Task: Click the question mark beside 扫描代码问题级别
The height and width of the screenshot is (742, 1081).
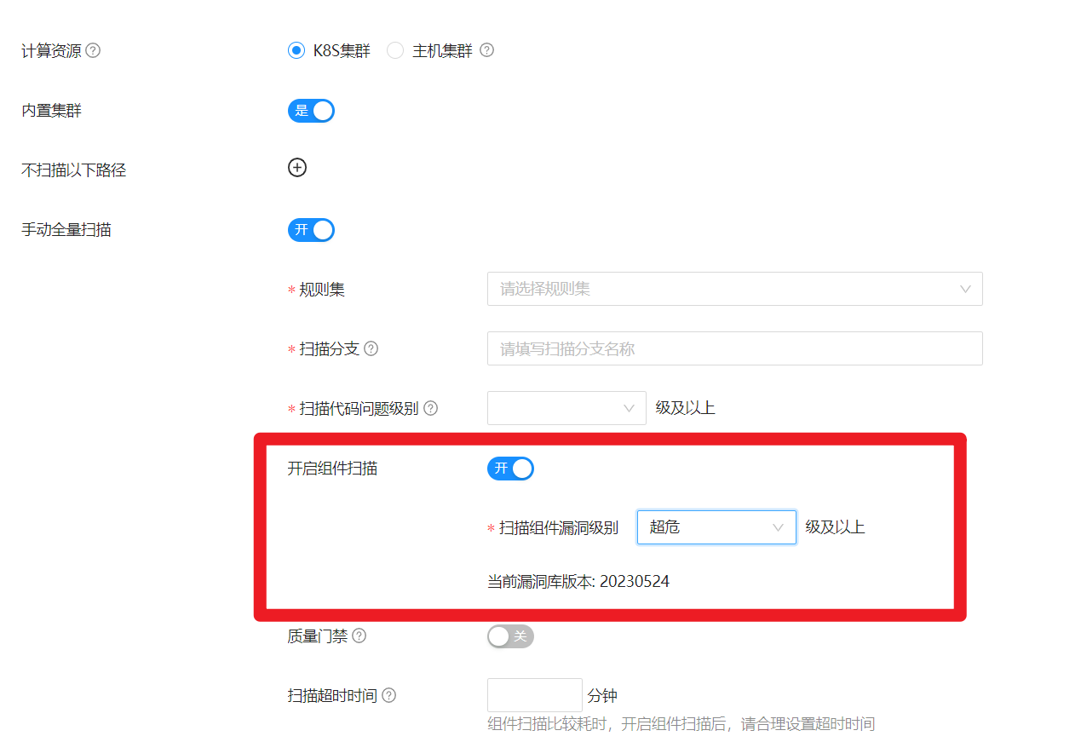Action: [x=430, y=408]
